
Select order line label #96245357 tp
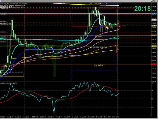(4, 42)
